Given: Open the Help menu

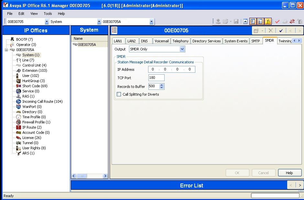Looking at the screenshot, I should click(61, 14).
